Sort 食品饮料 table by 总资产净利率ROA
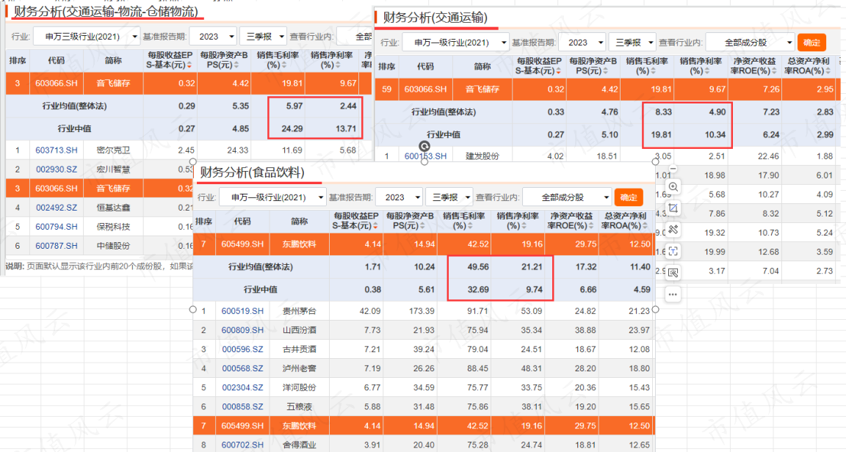This screenshot has height=452, width=846. point(646,226)
